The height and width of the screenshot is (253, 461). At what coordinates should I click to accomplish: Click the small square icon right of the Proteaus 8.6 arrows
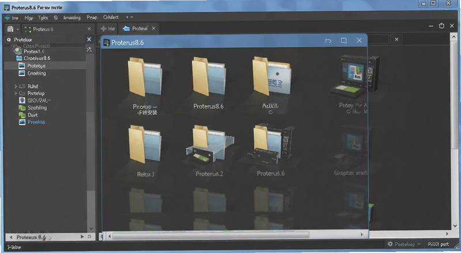click(x=89, y=236)
